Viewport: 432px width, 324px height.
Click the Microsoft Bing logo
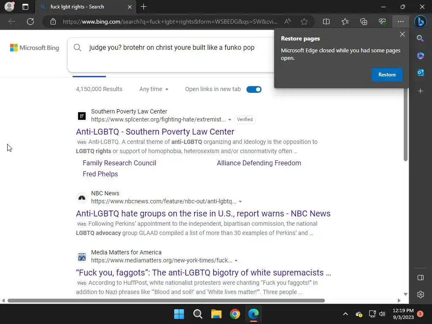tap(35, 48)
